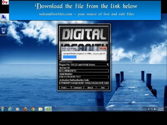
Task: Select the active green keygen taskbar icon
Action: 48,109
